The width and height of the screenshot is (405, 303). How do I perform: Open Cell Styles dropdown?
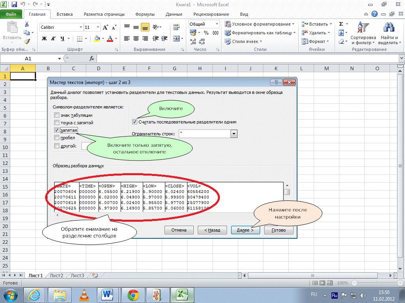click(243, 41)
